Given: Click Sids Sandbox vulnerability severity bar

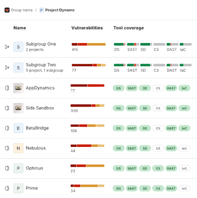Looking at the screenshot, I should (x=87, y=106).
